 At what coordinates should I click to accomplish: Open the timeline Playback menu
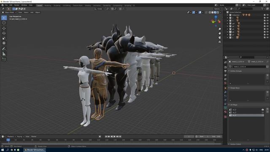[x=11, y=136]
